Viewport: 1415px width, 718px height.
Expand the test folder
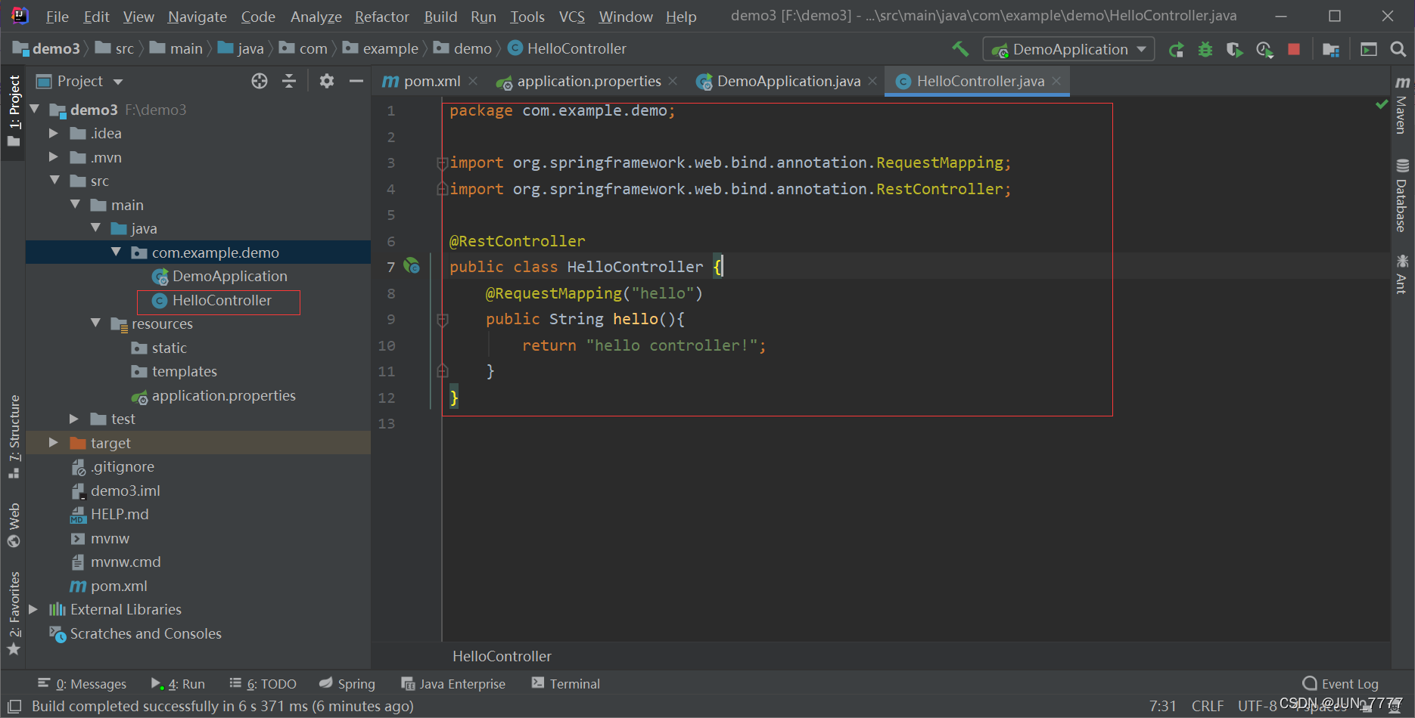click(x=74, y=419)
